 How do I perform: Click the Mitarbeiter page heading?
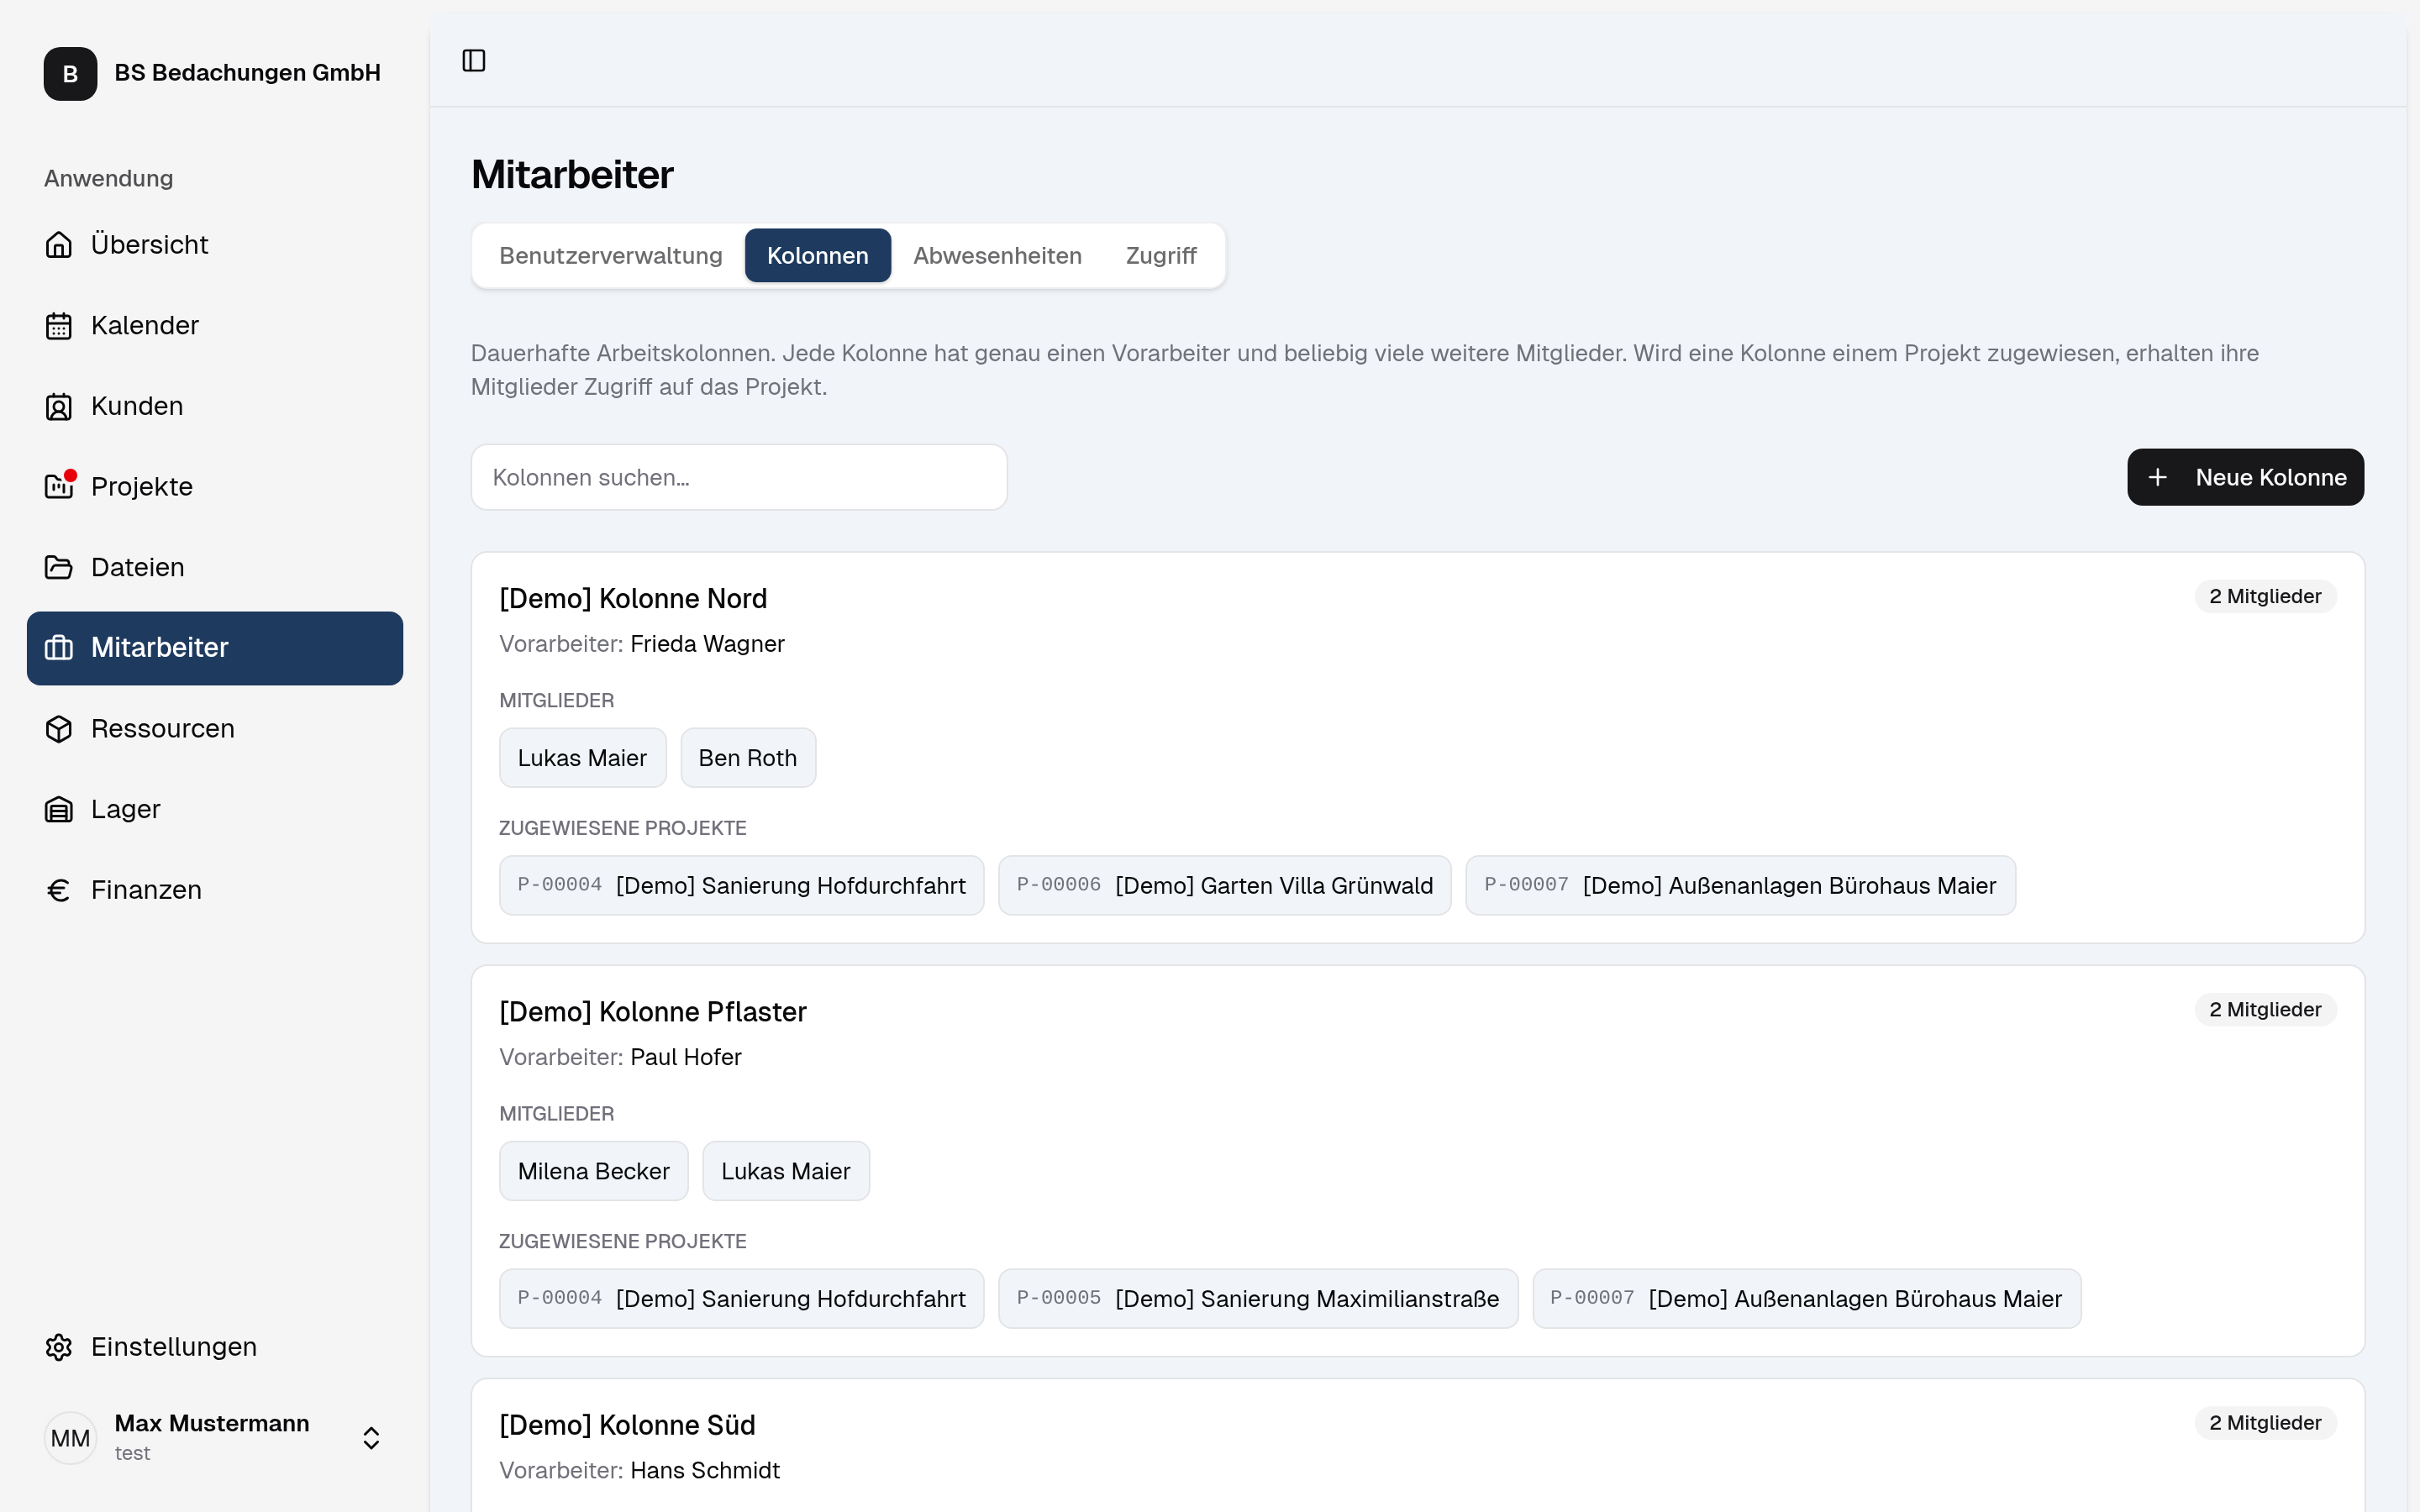(x=573, y=175)
